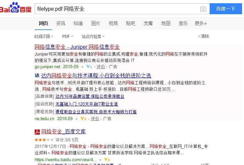The width and height of the screenshot is (244, 165).
Task: Click 评价 link on ne.tedu.cn result
Action: [x=95, y=119]
